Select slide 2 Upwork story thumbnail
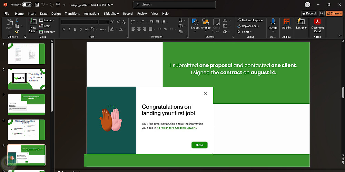345x172 pixels. coord(27,79)
